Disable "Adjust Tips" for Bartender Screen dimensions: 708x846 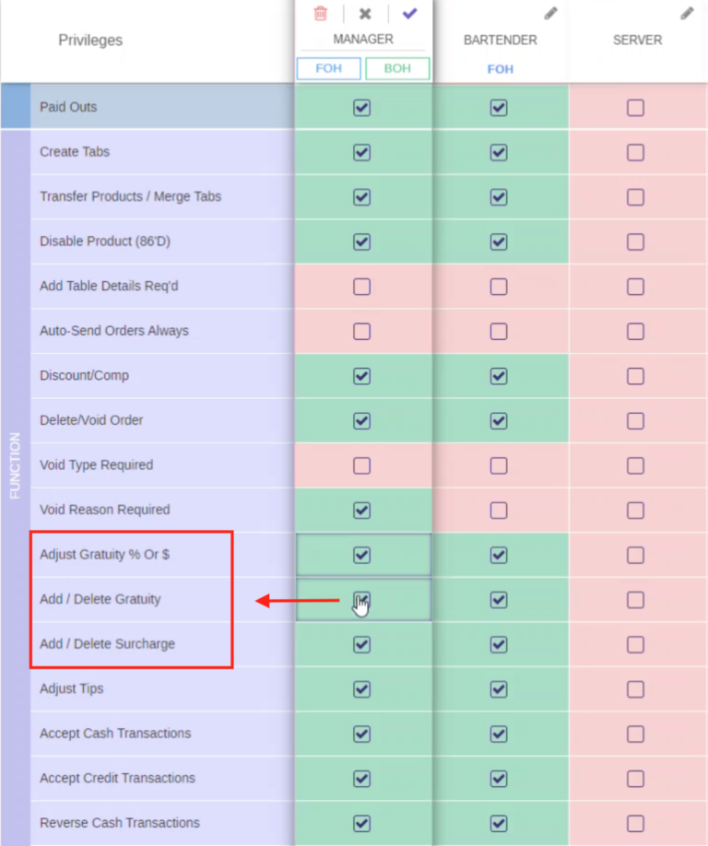point(498,689)
